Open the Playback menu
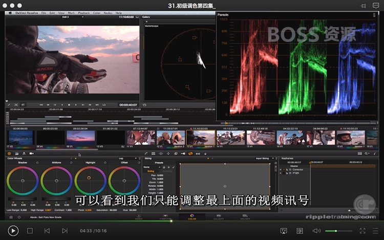The image size is (384, 240). [x=84, y=13]
